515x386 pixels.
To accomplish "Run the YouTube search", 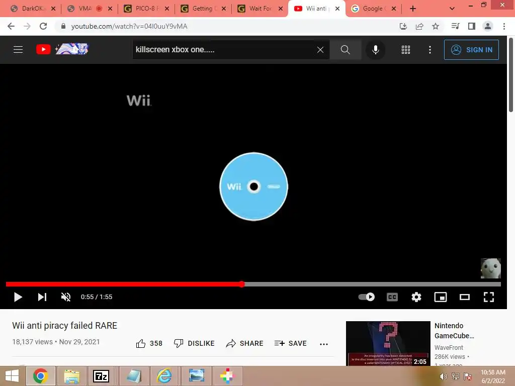I will 345,50.
